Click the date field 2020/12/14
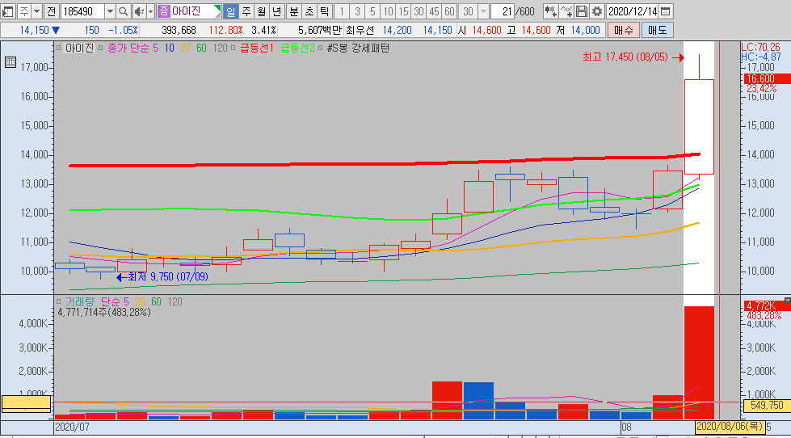Screen dimensions: 791x438 pos(633,11)
